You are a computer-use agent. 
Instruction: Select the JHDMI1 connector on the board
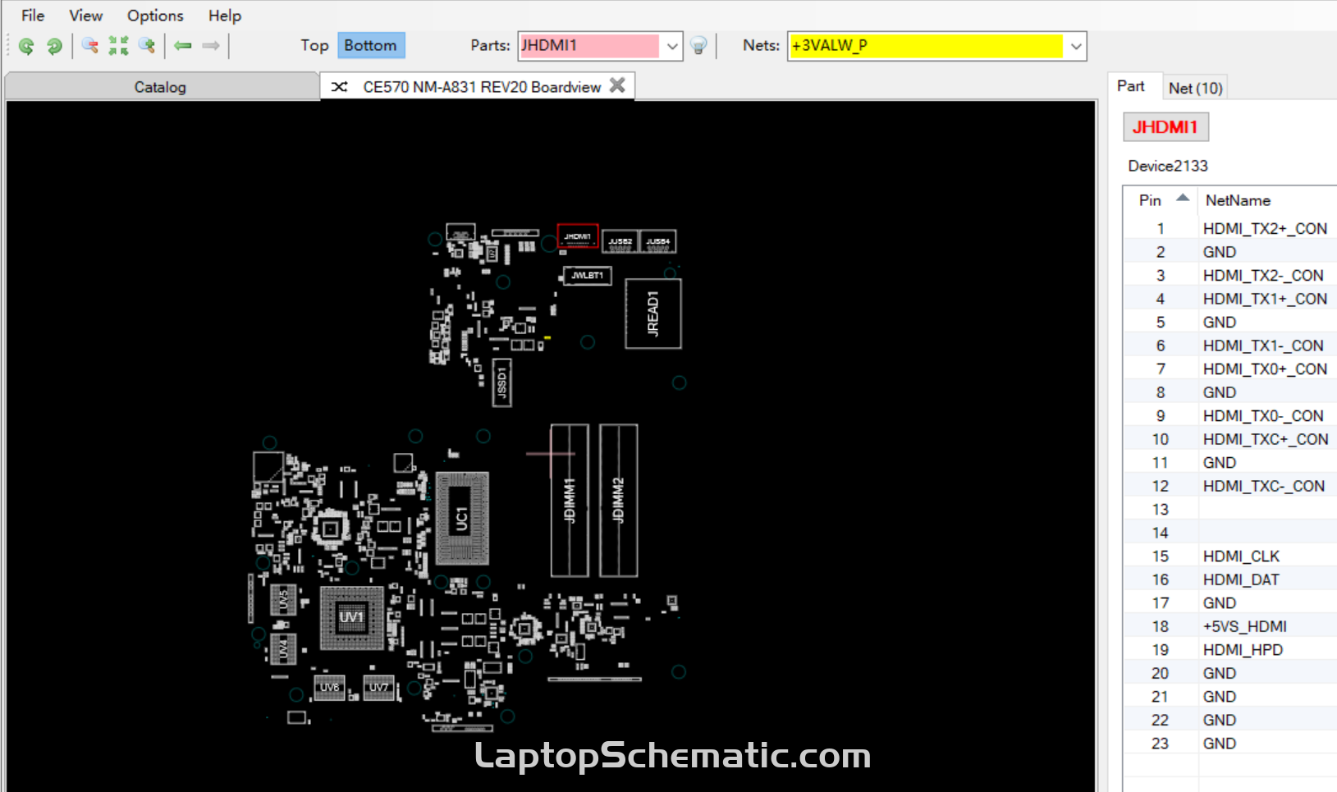point(578,236)
